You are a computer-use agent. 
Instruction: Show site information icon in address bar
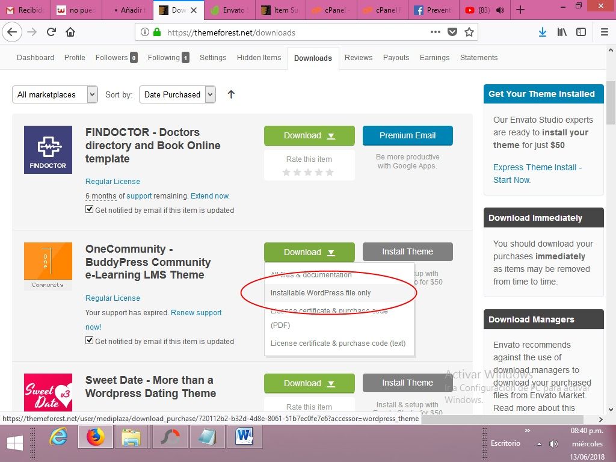tap(144, 32)
